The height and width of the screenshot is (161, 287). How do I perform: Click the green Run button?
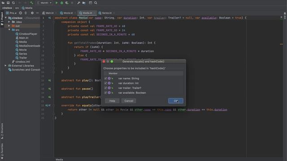(57, 3)
